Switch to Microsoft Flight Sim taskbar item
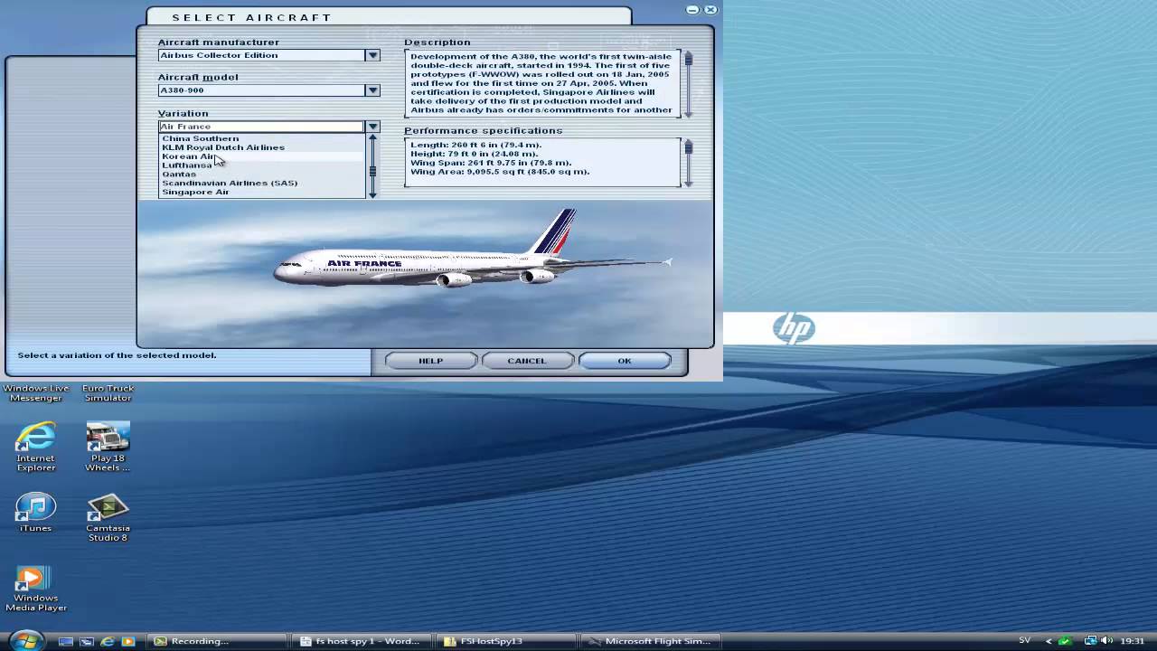Screen dimensions: 1157x651 coord(651,641)
